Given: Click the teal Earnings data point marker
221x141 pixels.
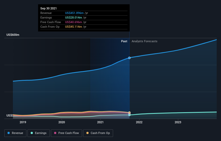Looking at the screenshot, I should 129,115.
